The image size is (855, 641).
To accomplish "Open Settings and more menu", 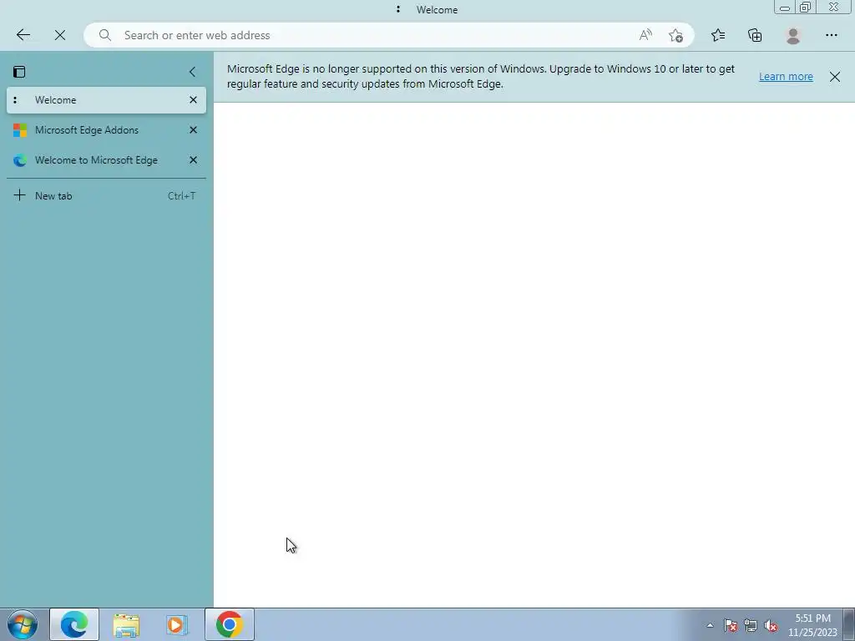I will pyautogui.click(x=831, y=35).
